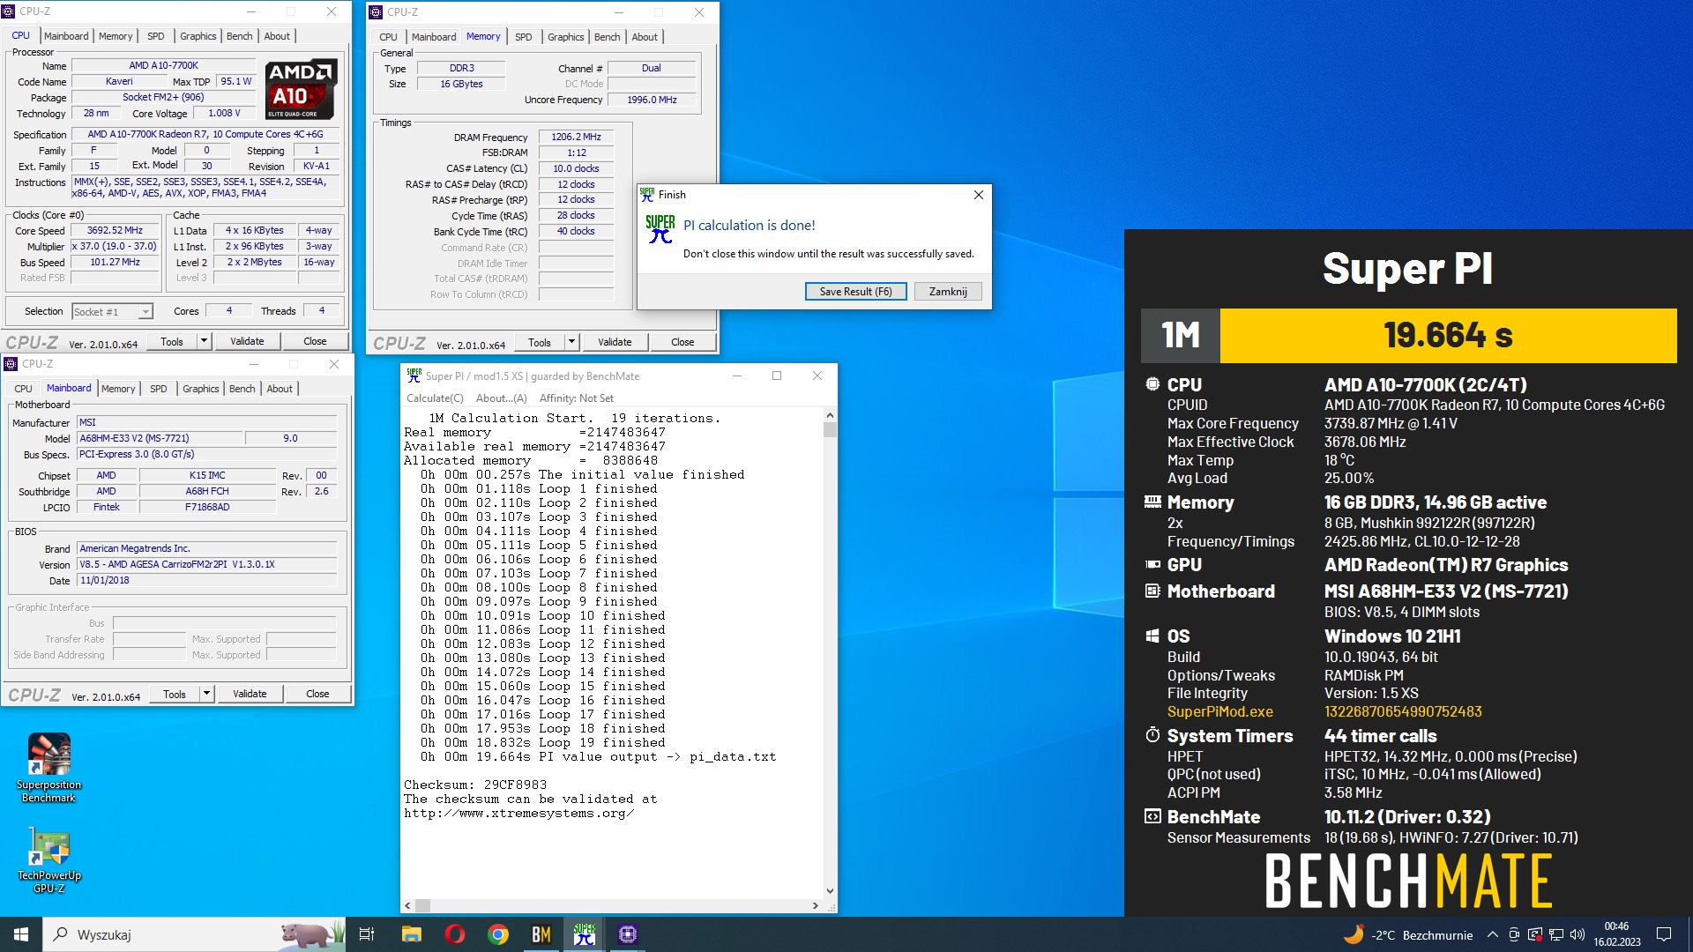This screenshot has height=952, width=1693.
Task: Click the GPU icon in BenchMate panel
Action: point(1152,564)
